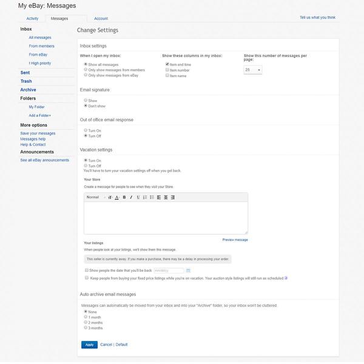Image resolution: width=364 pixels, height=364 pixels.
Task: Open the Normal font style dropdown
Action: 96,197
